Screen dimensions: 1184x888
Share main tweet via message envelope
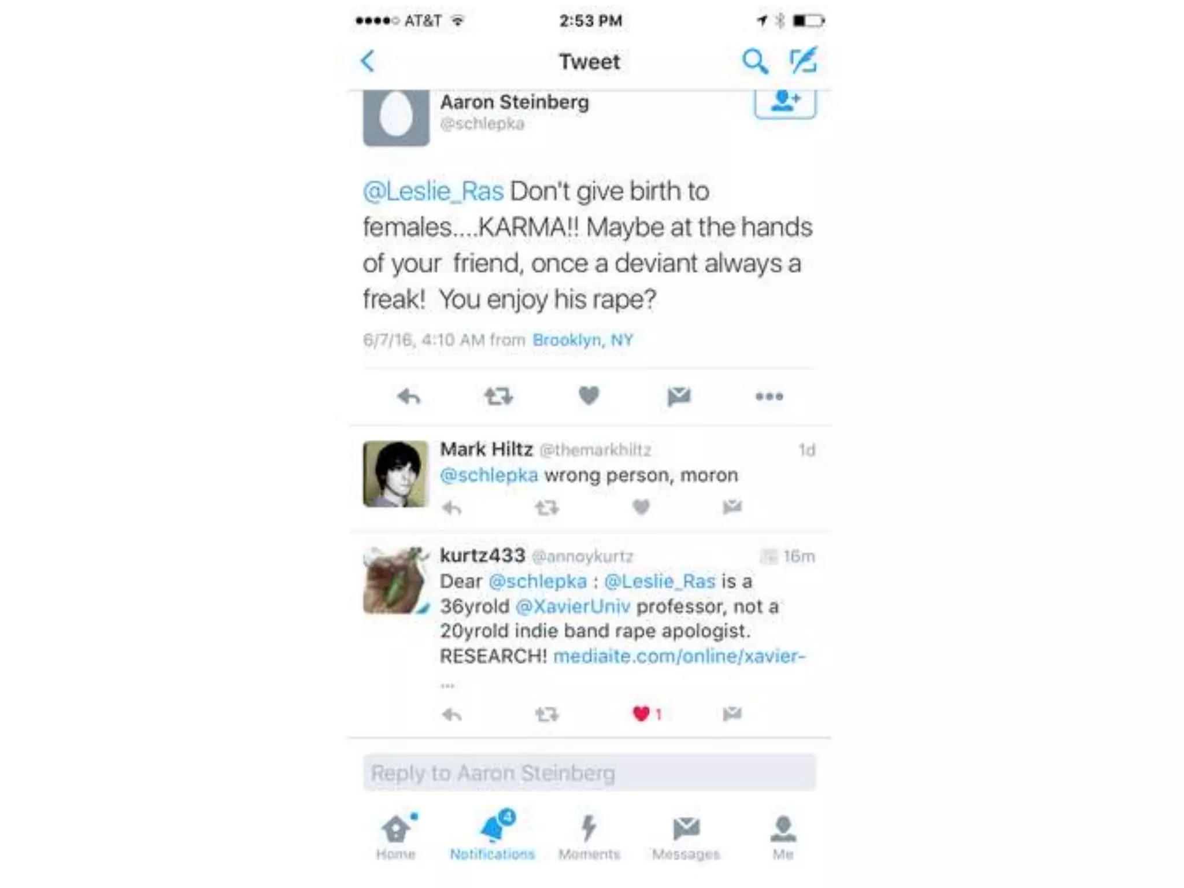tap(679, 396)
